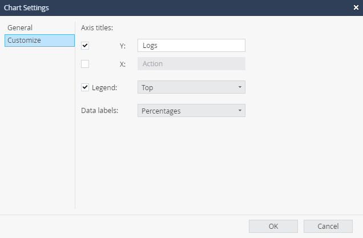363x238 pixels.
Task: Close the Chart Settings dialog
Action: point(356,7)
